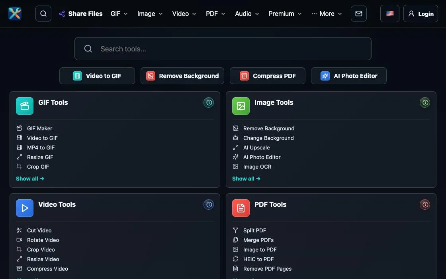Focus the Search tools input field
This screenshot has height=279, width=446.
click(x=223, y=49)
